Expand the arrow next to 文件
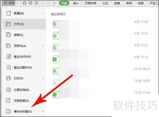Viewport: 159px width, 117px height. pos(17,3)
